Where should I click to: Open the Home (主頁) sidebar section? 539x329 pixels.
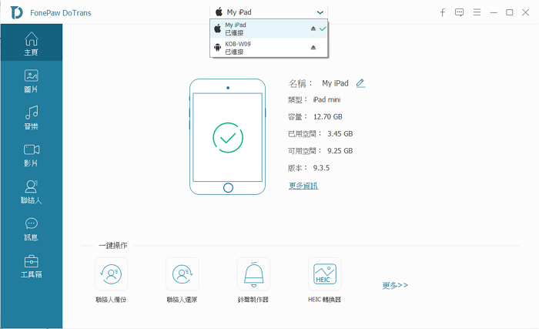[32, 43]
